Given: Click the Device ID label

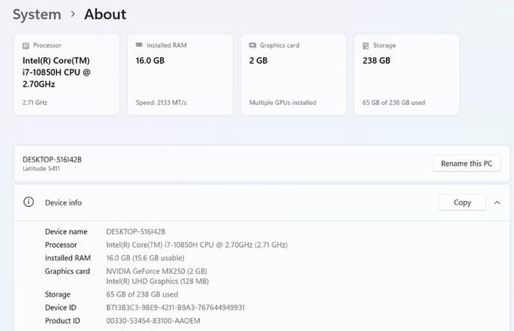Looking at the screenshot, I should click(x=61, y=308).
